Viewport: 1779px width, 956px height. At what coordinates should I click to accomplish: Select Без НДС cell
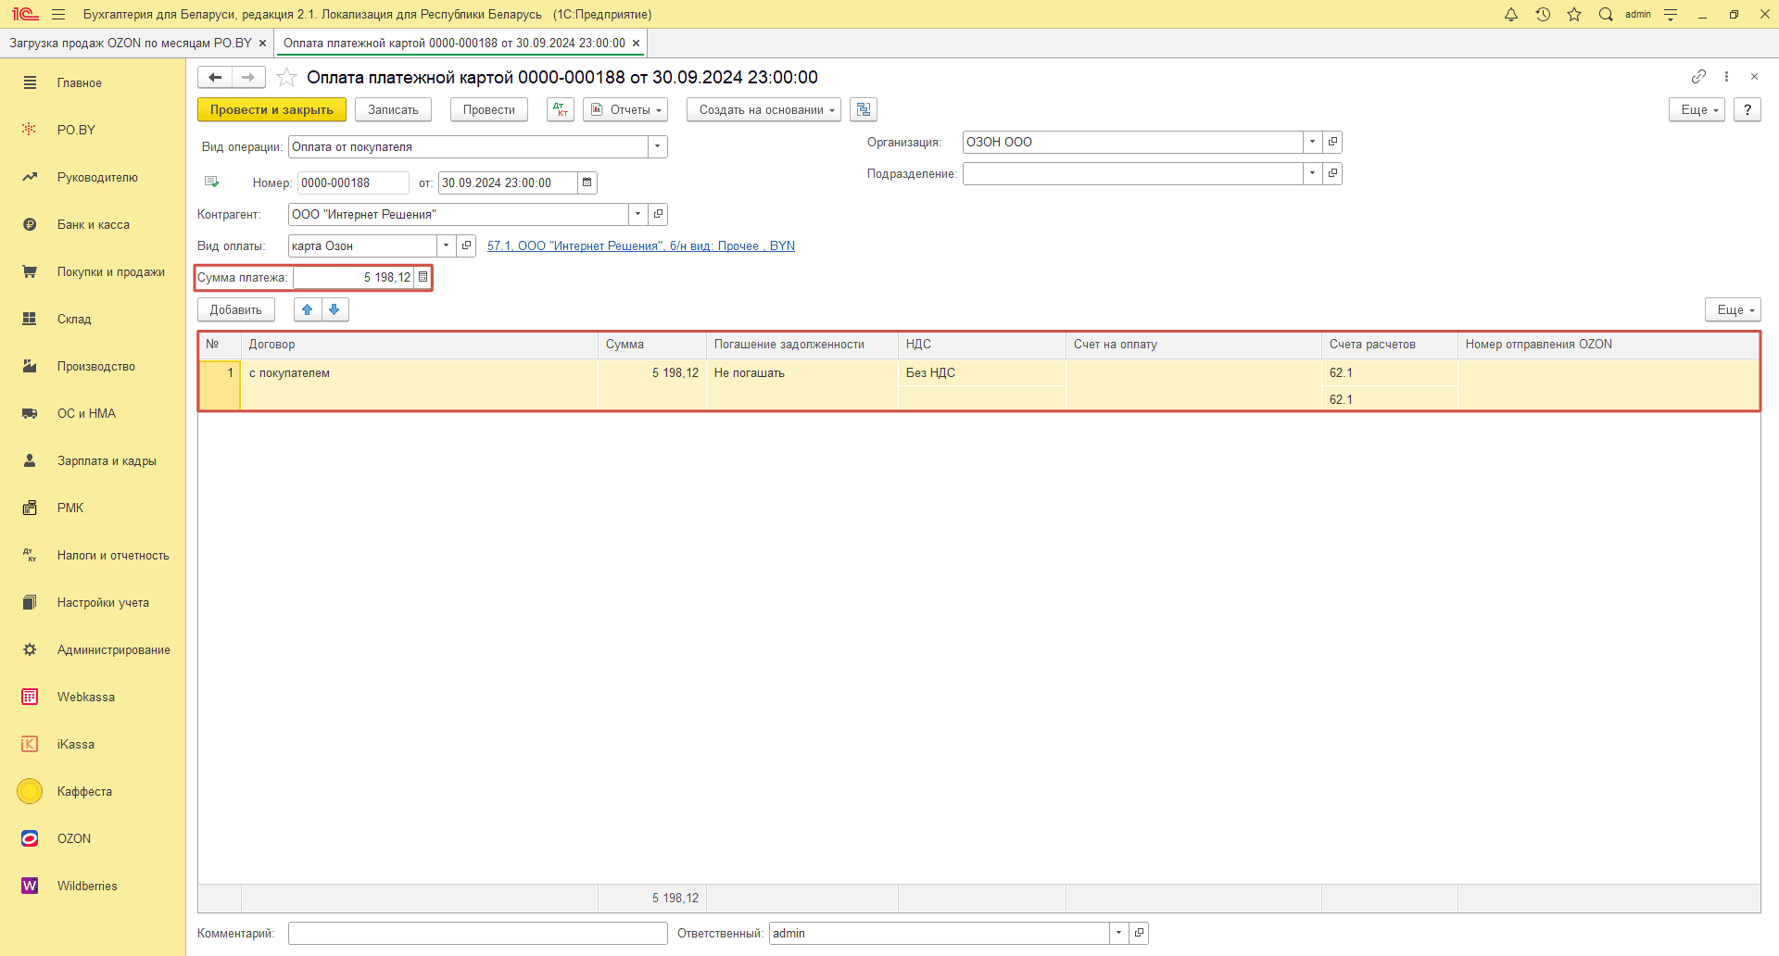(x=981, y=372)
